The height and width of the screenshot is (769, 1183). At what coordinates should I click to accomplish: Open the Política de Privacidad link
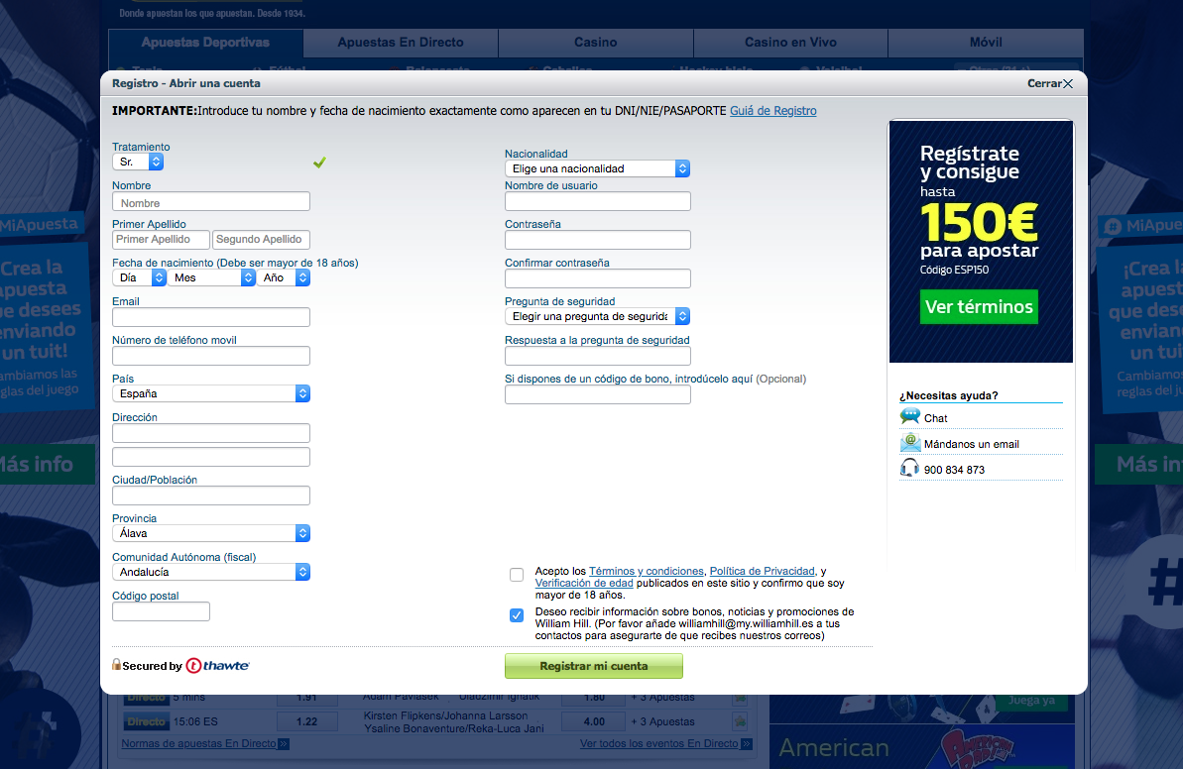click(x=762, y=571)
